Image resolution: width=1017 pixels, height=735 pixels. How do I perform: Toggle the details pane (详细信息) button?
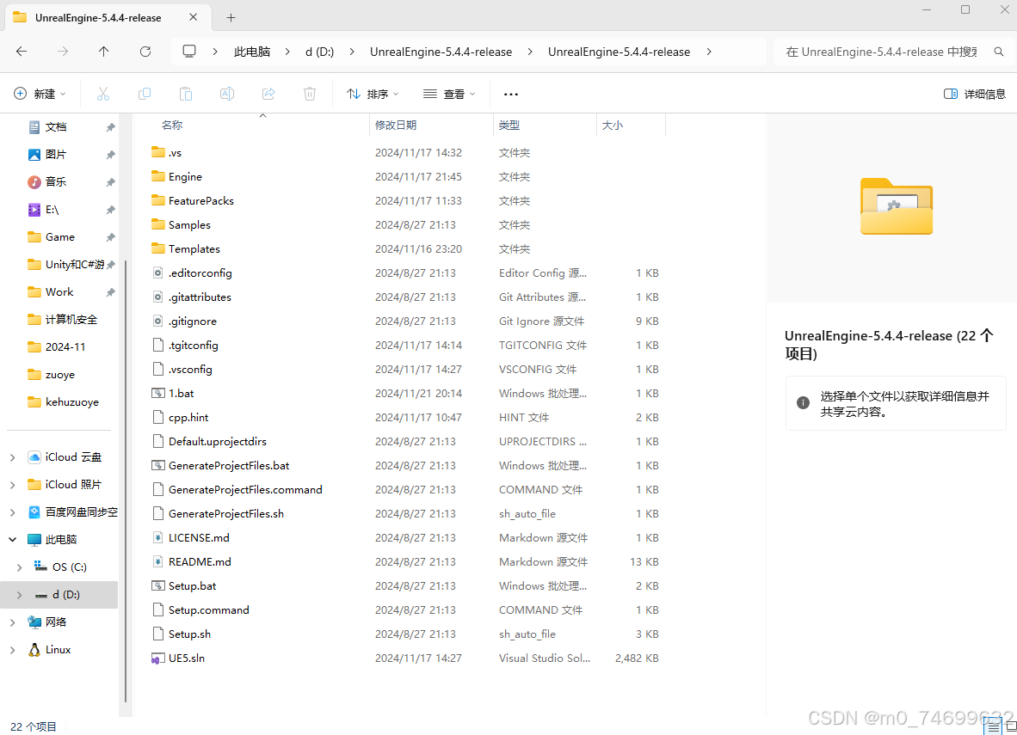[x=974, y=94]
